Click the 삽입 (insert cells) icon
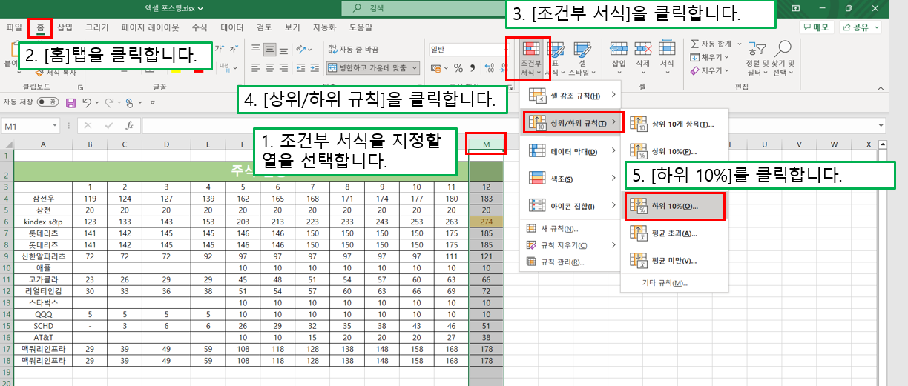Viewport: 908px width, 386px height. [619, 49]
